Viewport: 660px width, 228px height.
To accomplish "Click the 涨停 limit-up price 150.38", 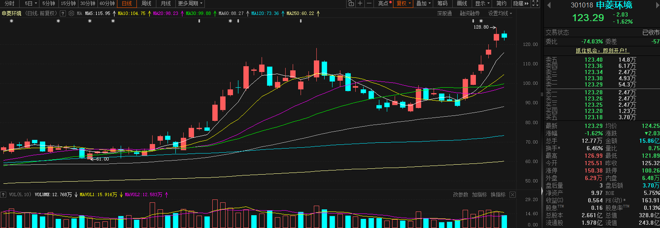I will tap(593, 170).
